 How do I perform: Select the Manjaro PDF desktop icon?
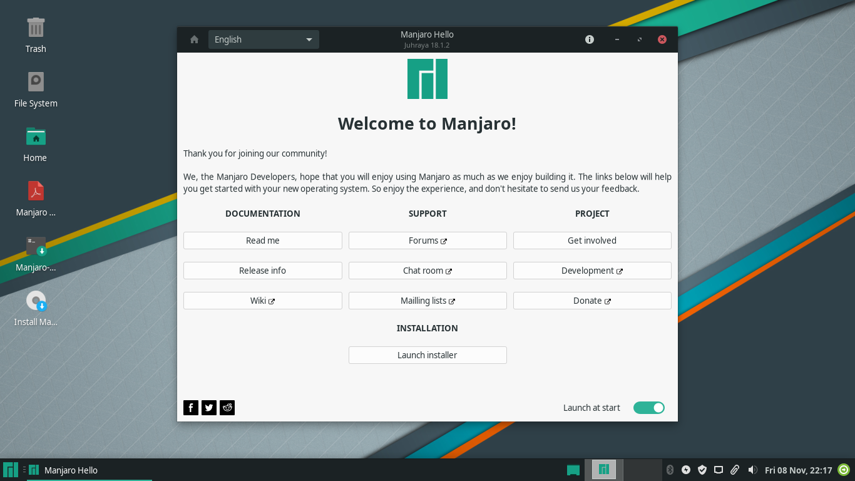point(36,190)
